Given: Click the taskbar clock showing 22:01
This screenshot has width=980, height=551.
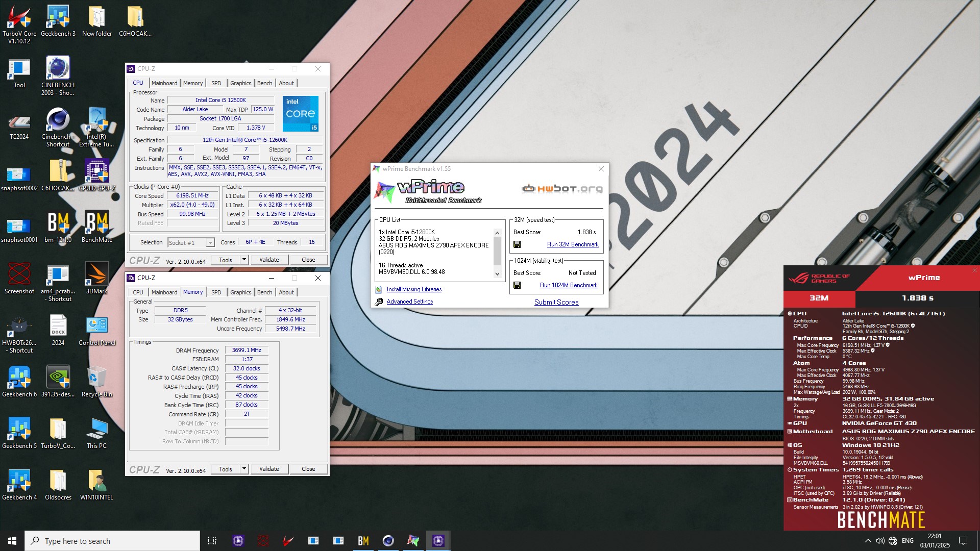Looking at the screenshot, I should (935, 541).
